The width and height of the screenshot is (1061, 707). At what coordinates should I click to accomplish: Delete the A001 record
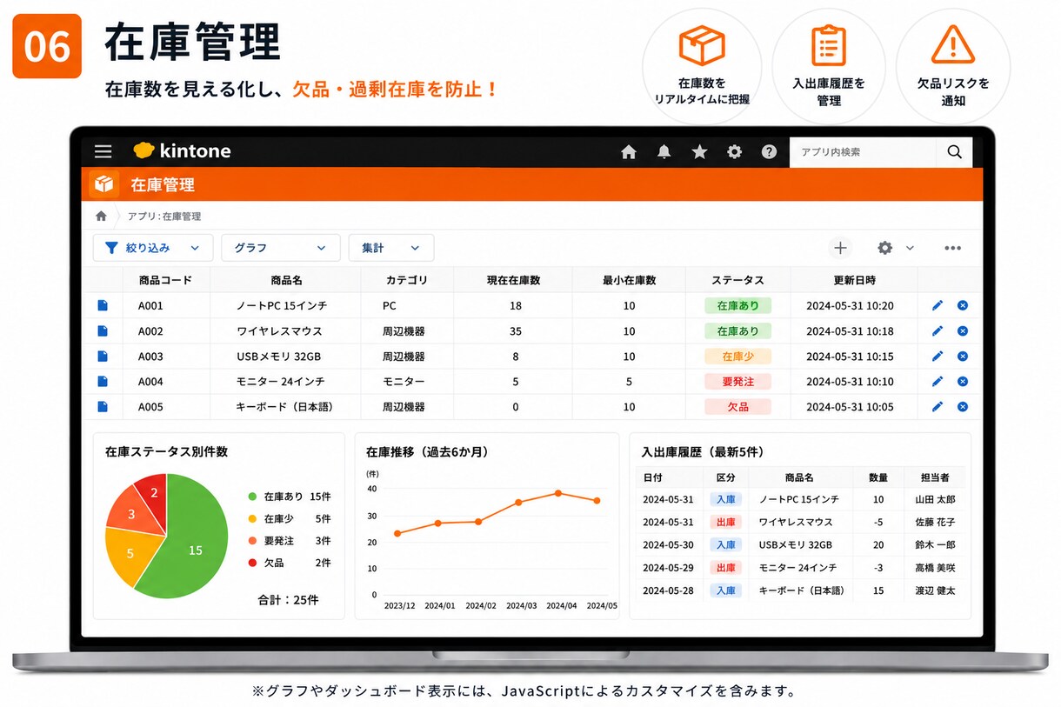point(963,305)
